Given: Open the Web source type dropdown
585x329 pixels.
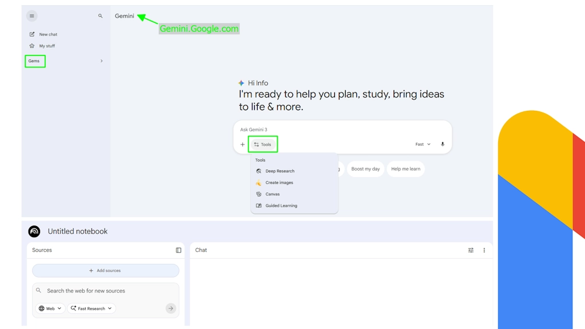Looking at the screenshot, I should pyautogui.click(x=50, y=308).
